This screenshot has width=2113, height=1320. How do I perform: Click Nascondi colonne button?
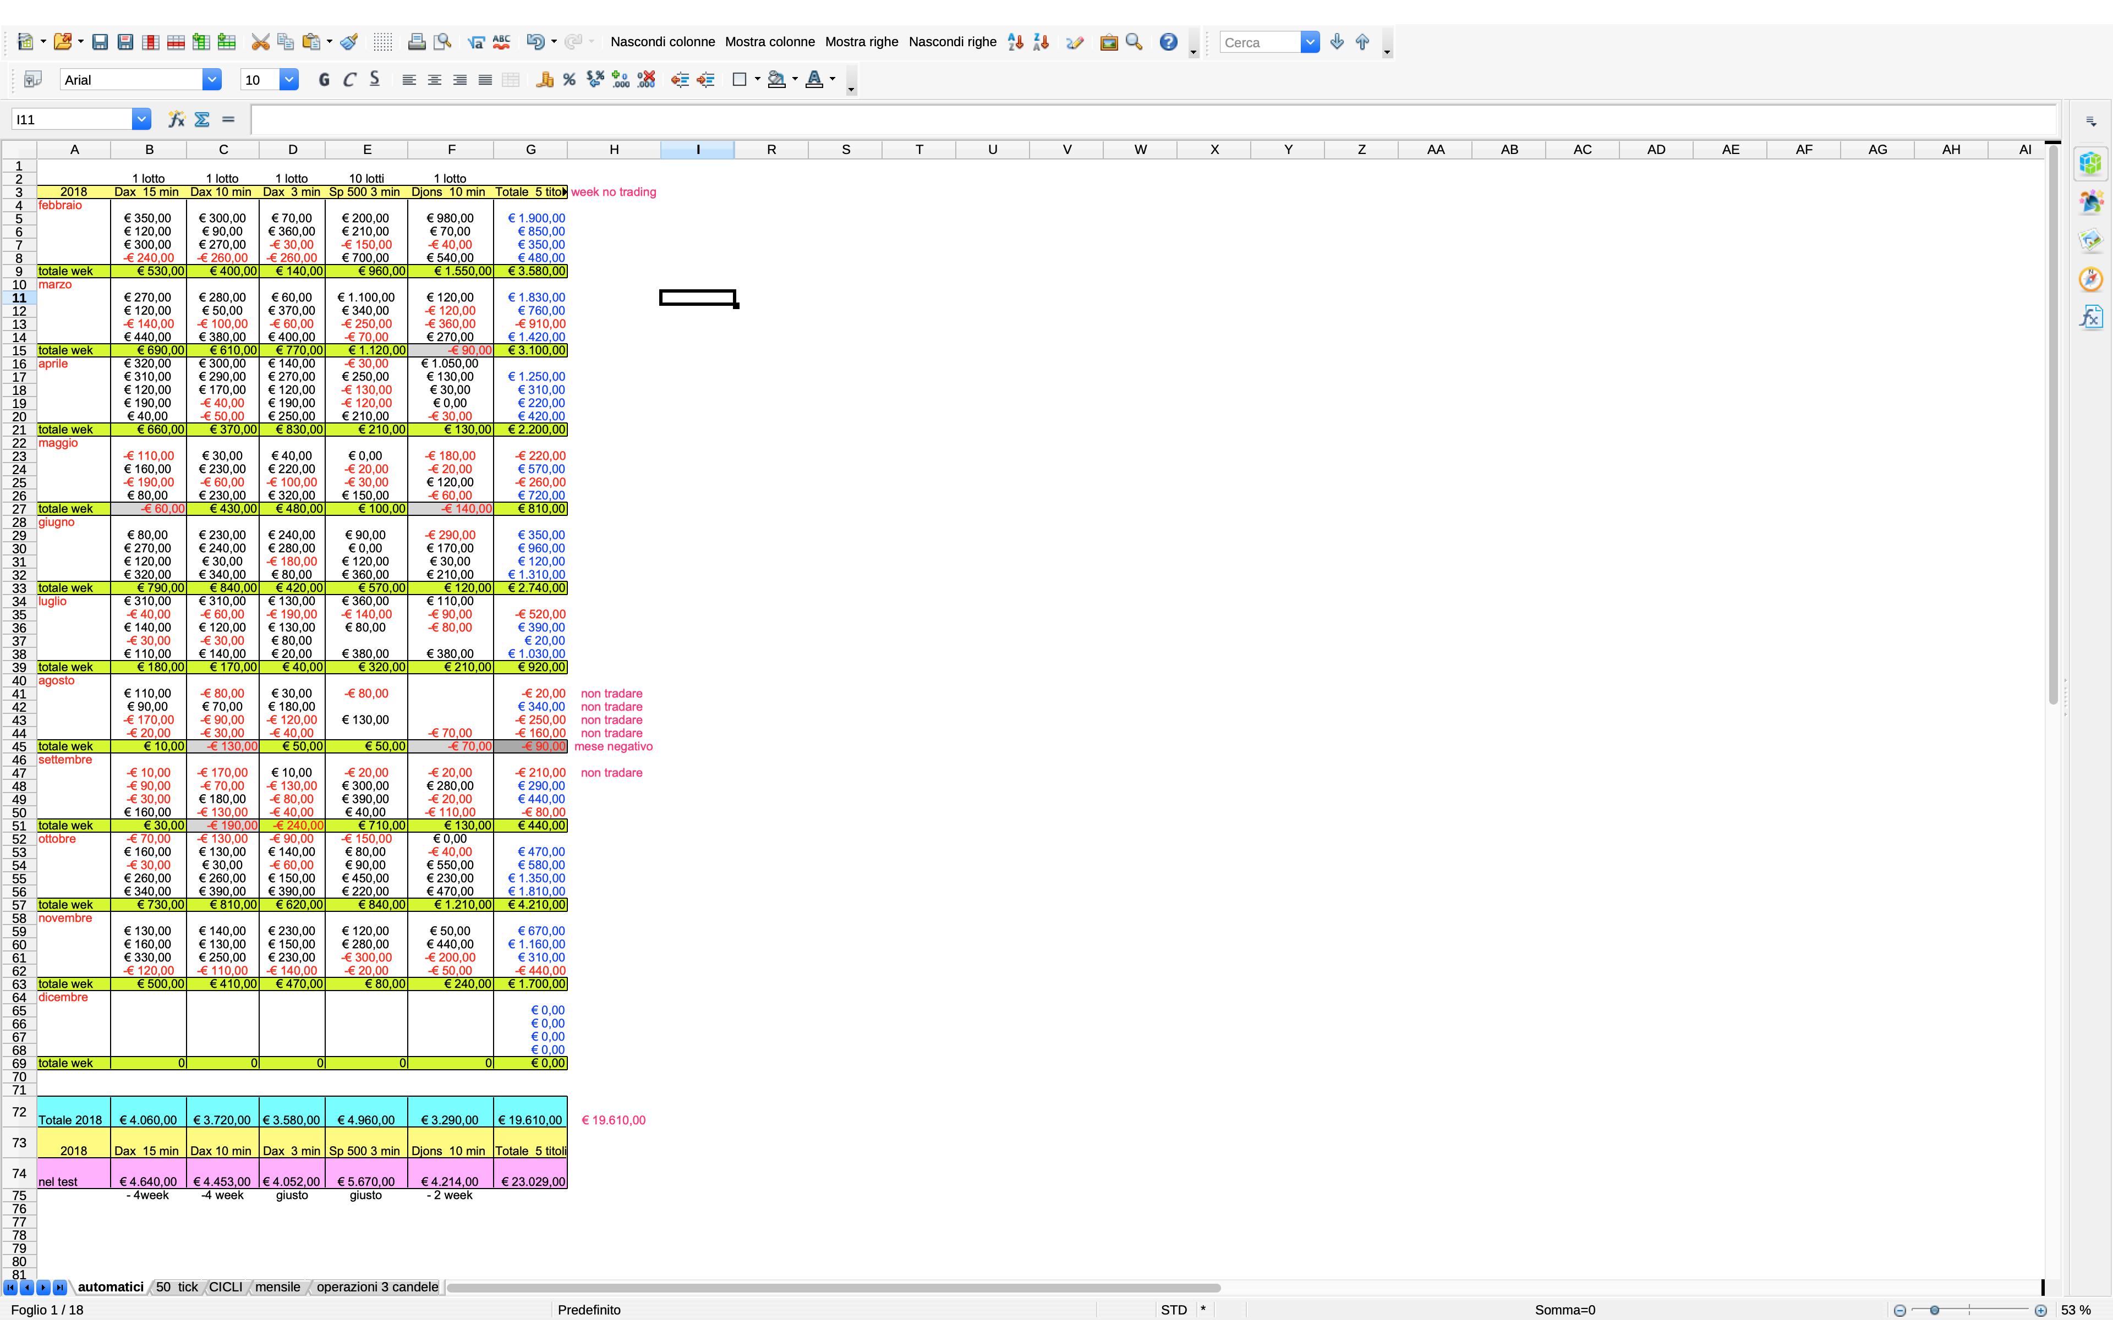pos(662,42)
